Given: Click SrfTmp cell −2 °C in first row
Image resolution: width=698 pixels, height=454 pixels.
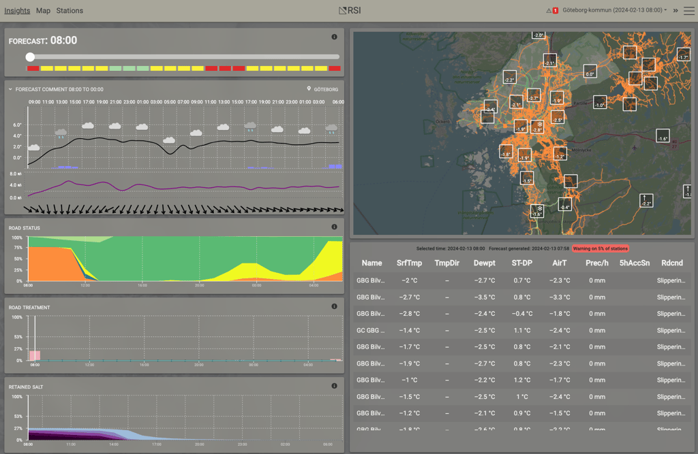Looking at the screenshot, I should pos(409,280).
